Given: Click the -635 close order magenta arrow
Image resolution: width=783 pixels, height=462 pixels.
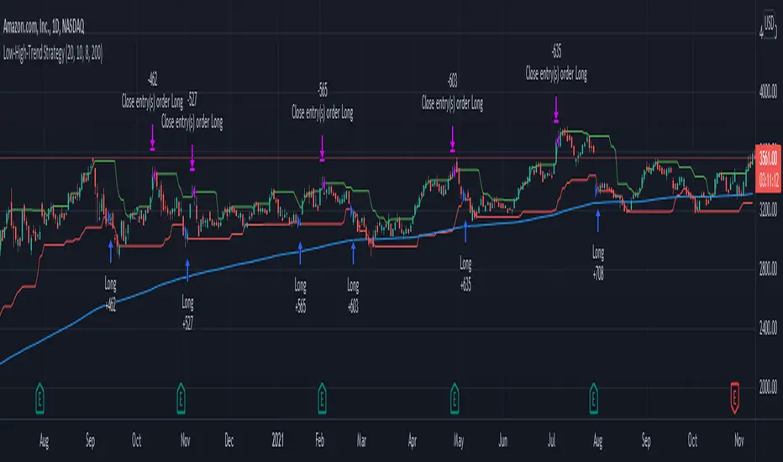Looking at the screenshot, I should (x=556, y=109).
